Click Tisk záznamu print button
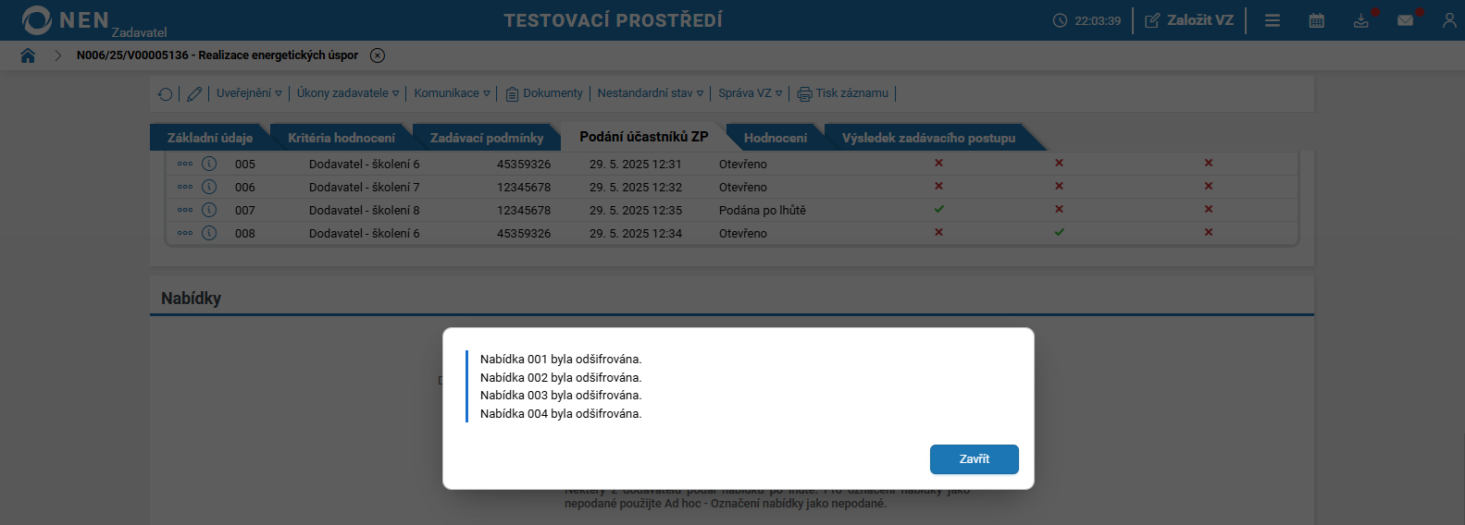 pyautogui.click(x=843, y=93)
